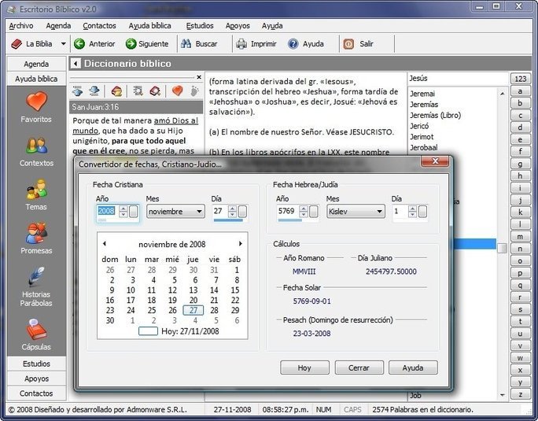Click the Imprimir printer toolbar icon
Image resolution: width=538 pixels, height=421 pixels.
pyautogui.click(x=240, y=44)
